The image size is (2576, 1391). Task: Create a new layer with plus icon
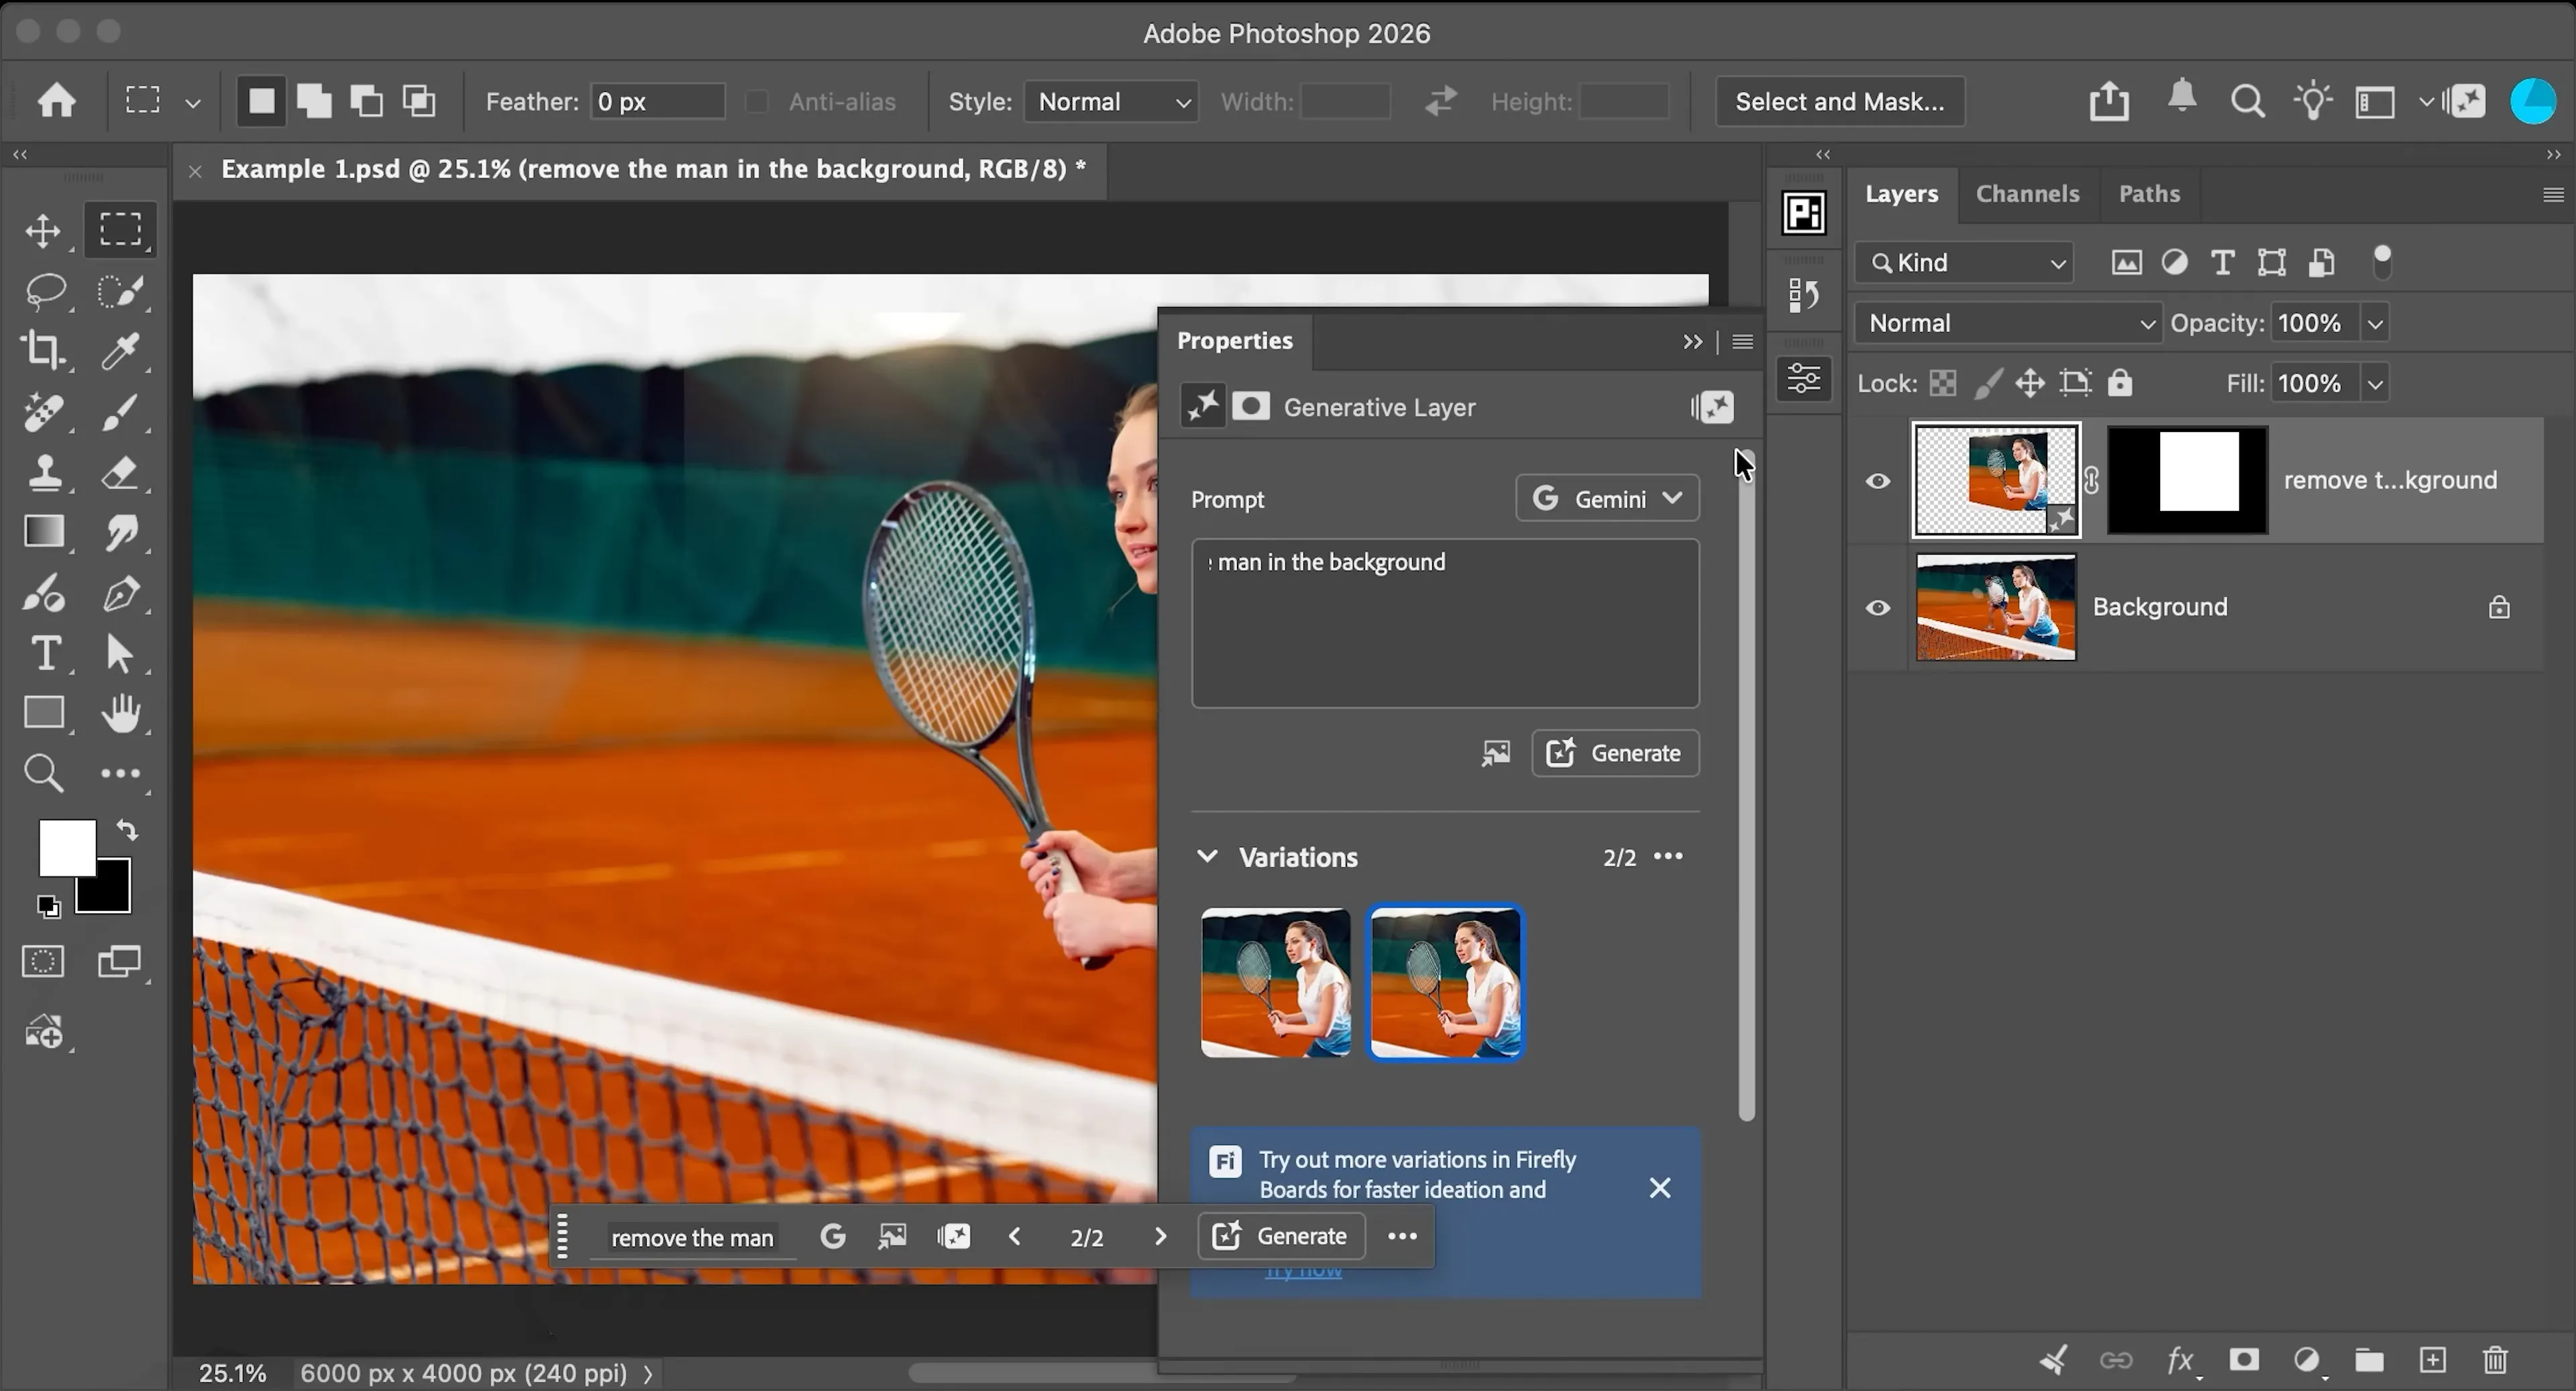point(2432,1360)
